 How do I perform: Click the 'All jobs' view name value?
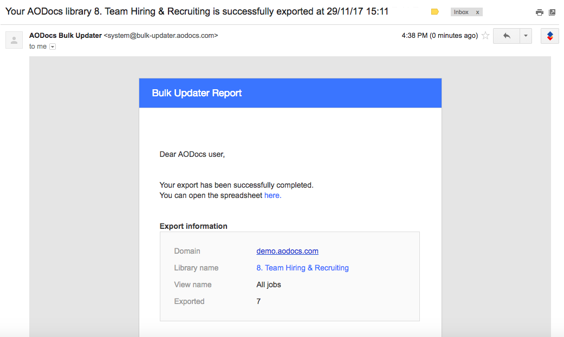269,285
